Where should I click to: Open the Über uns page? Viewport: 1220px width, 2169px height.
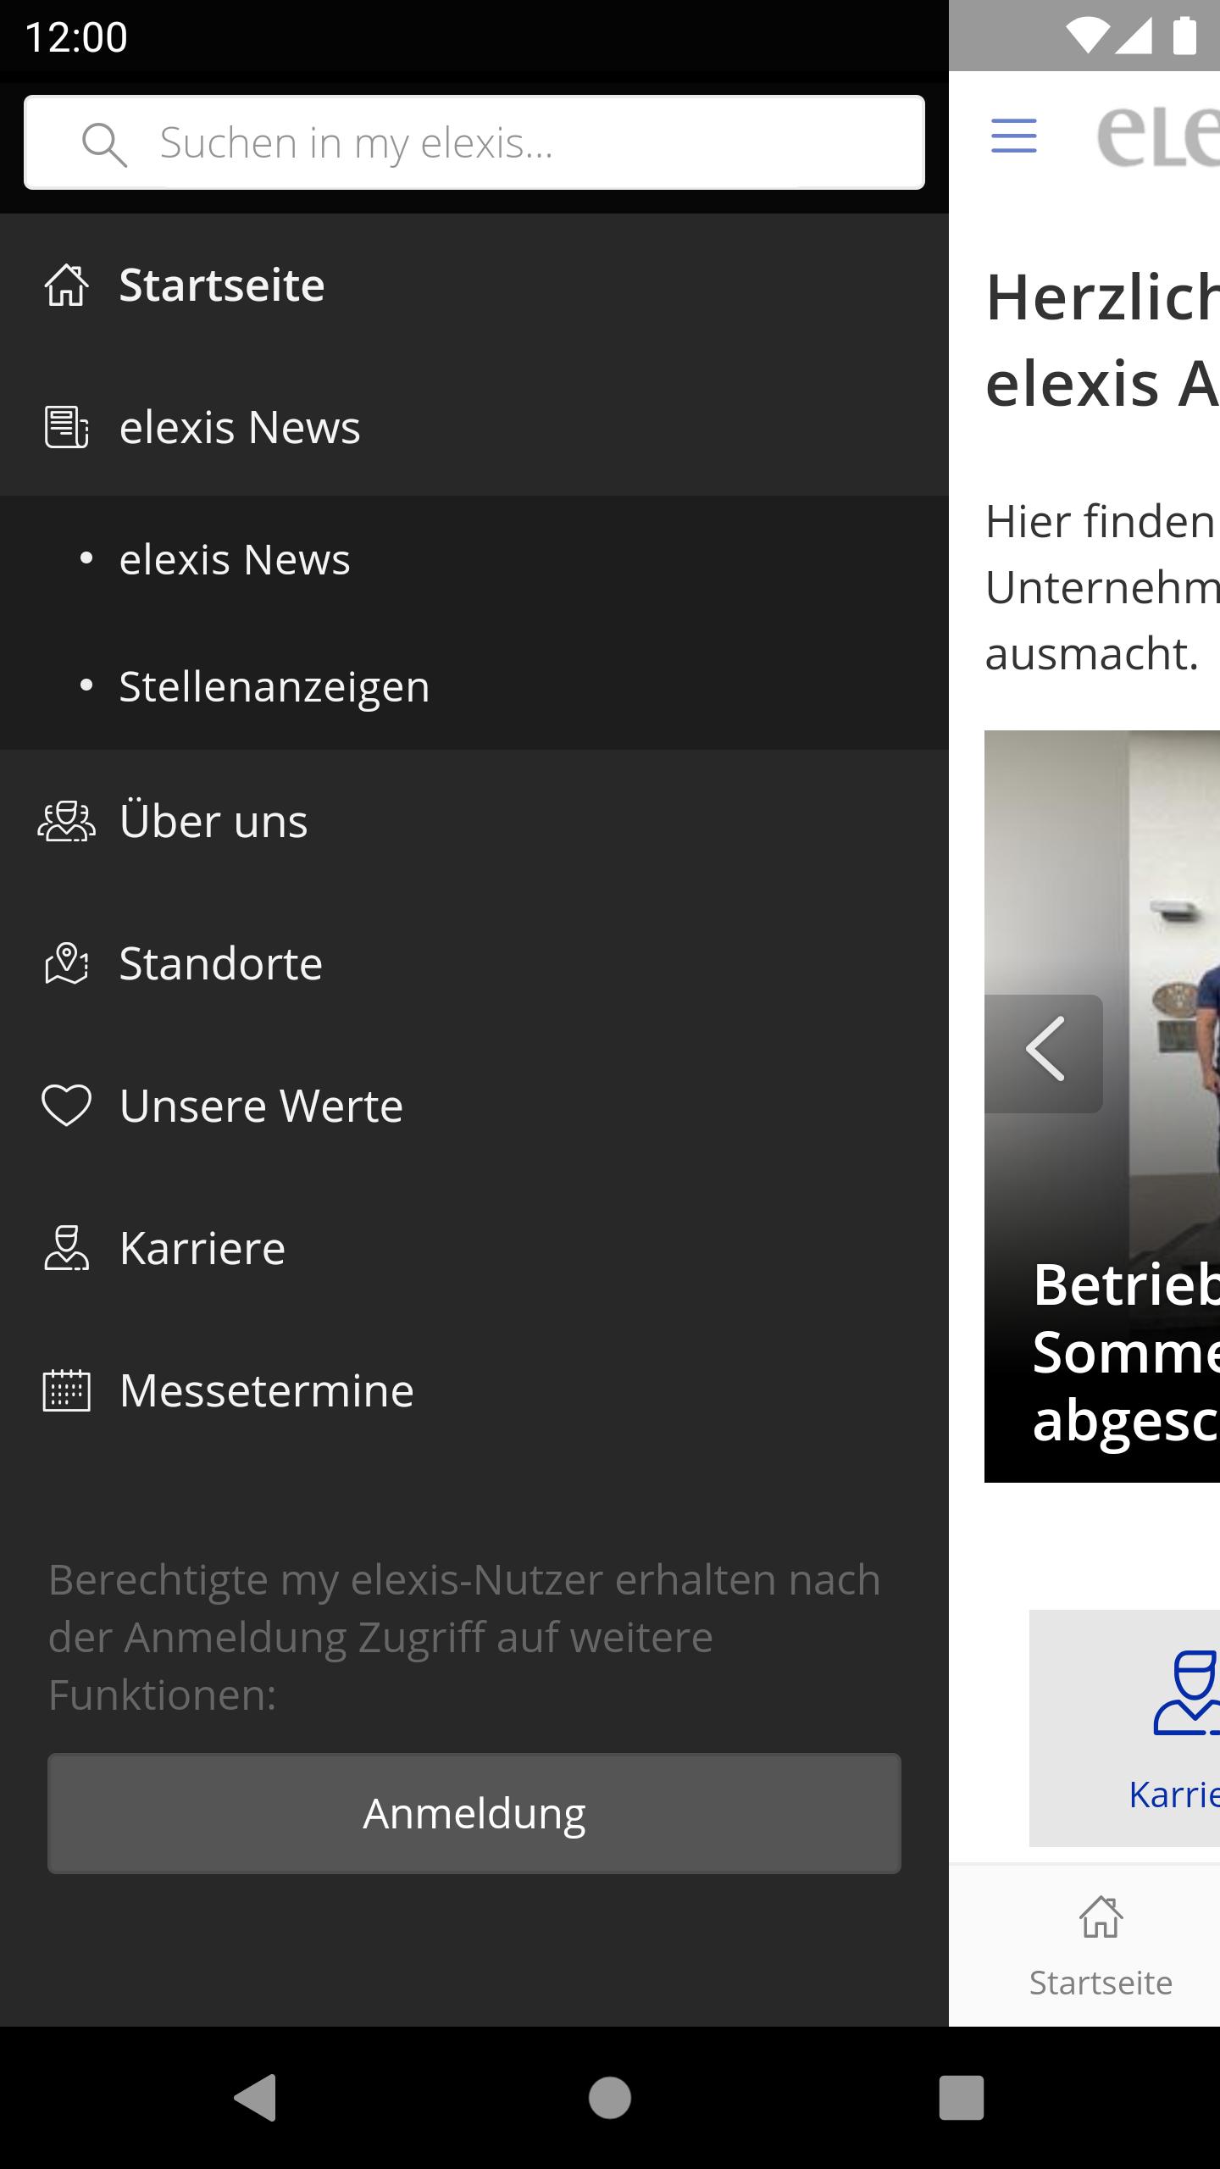pyautogui.click(x=474, y=821)
